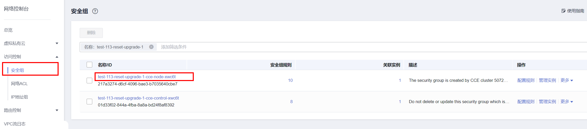Open 更多 dropdown for cce-node-xwc6t row
The height and width of the screenshot is (129, 587).
click(567, 81)
